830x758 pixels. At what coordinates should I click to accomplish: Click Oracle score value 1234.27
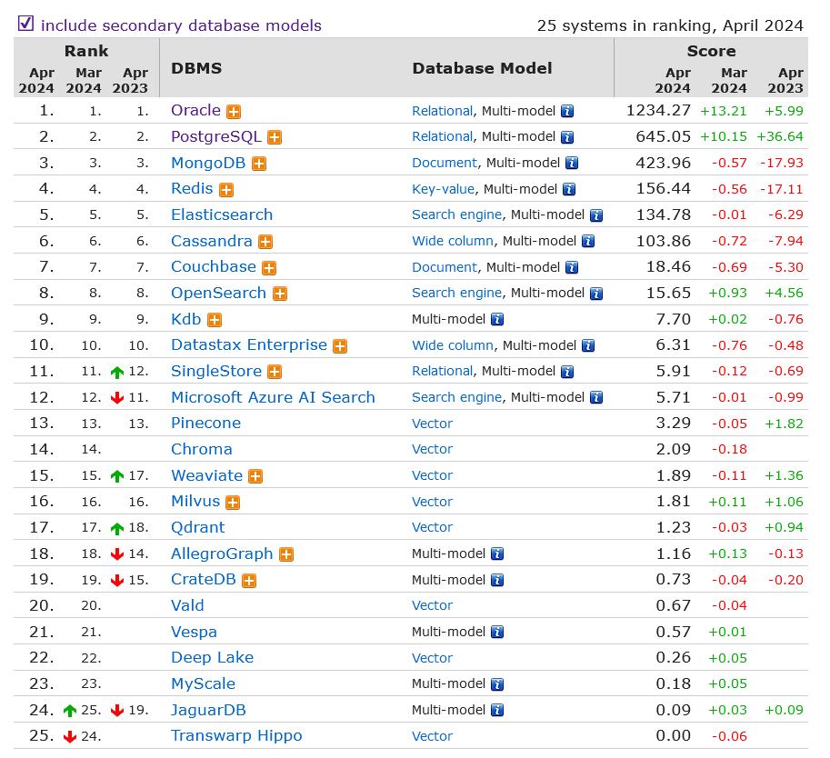pos(658,111)
